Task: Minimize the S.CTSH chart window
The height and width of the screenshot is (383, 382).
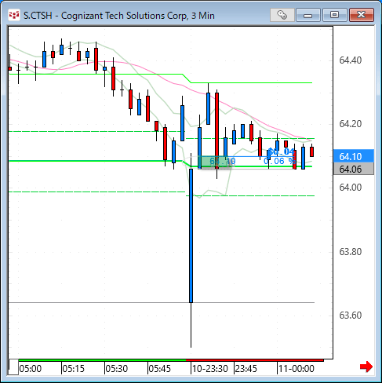Action: point(308,15)
